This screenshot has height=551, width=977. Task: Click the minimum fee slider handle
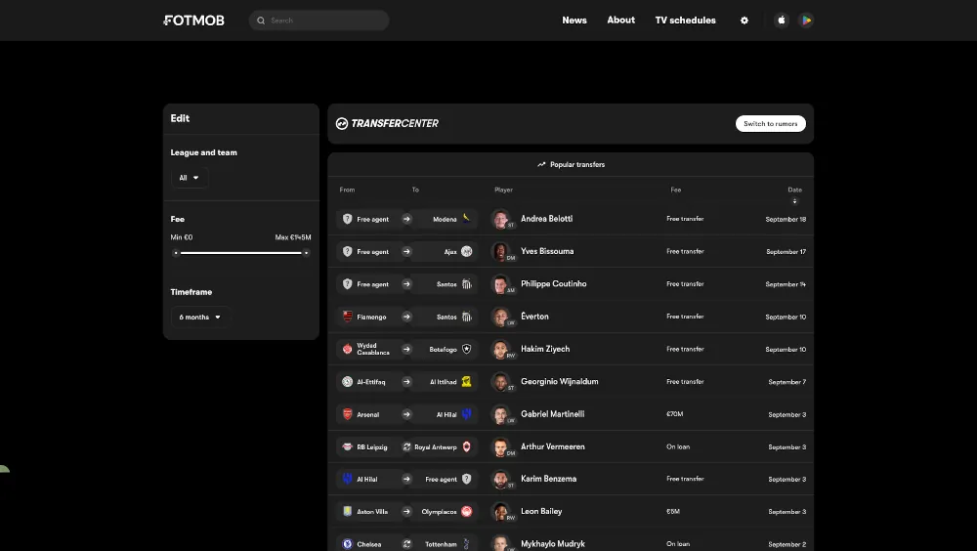176,253
